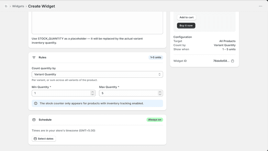This screenshot has height=151, width=268.
Task: Click the Count by label
Action: [179, 45]
